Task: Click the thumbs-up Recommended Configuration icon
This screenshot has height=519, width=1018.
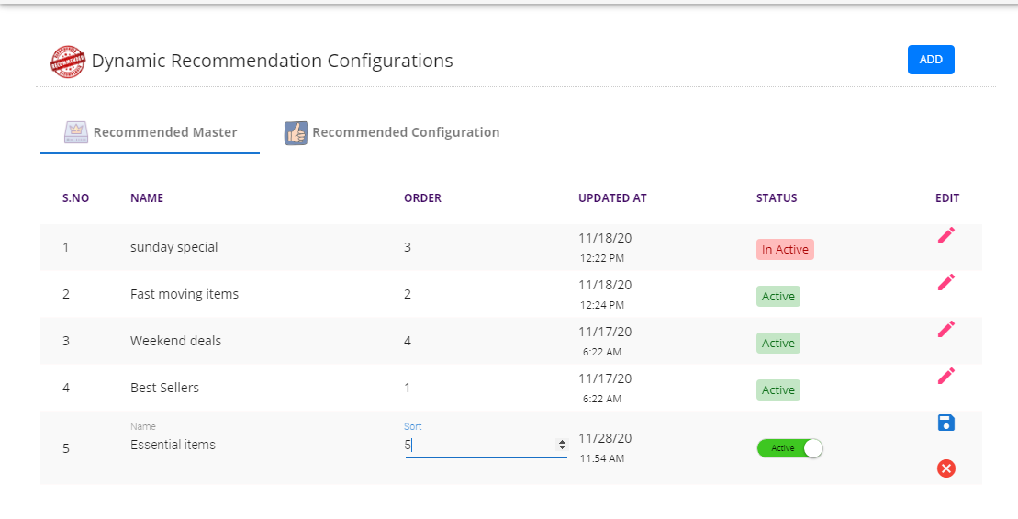Action: point(296,133)
